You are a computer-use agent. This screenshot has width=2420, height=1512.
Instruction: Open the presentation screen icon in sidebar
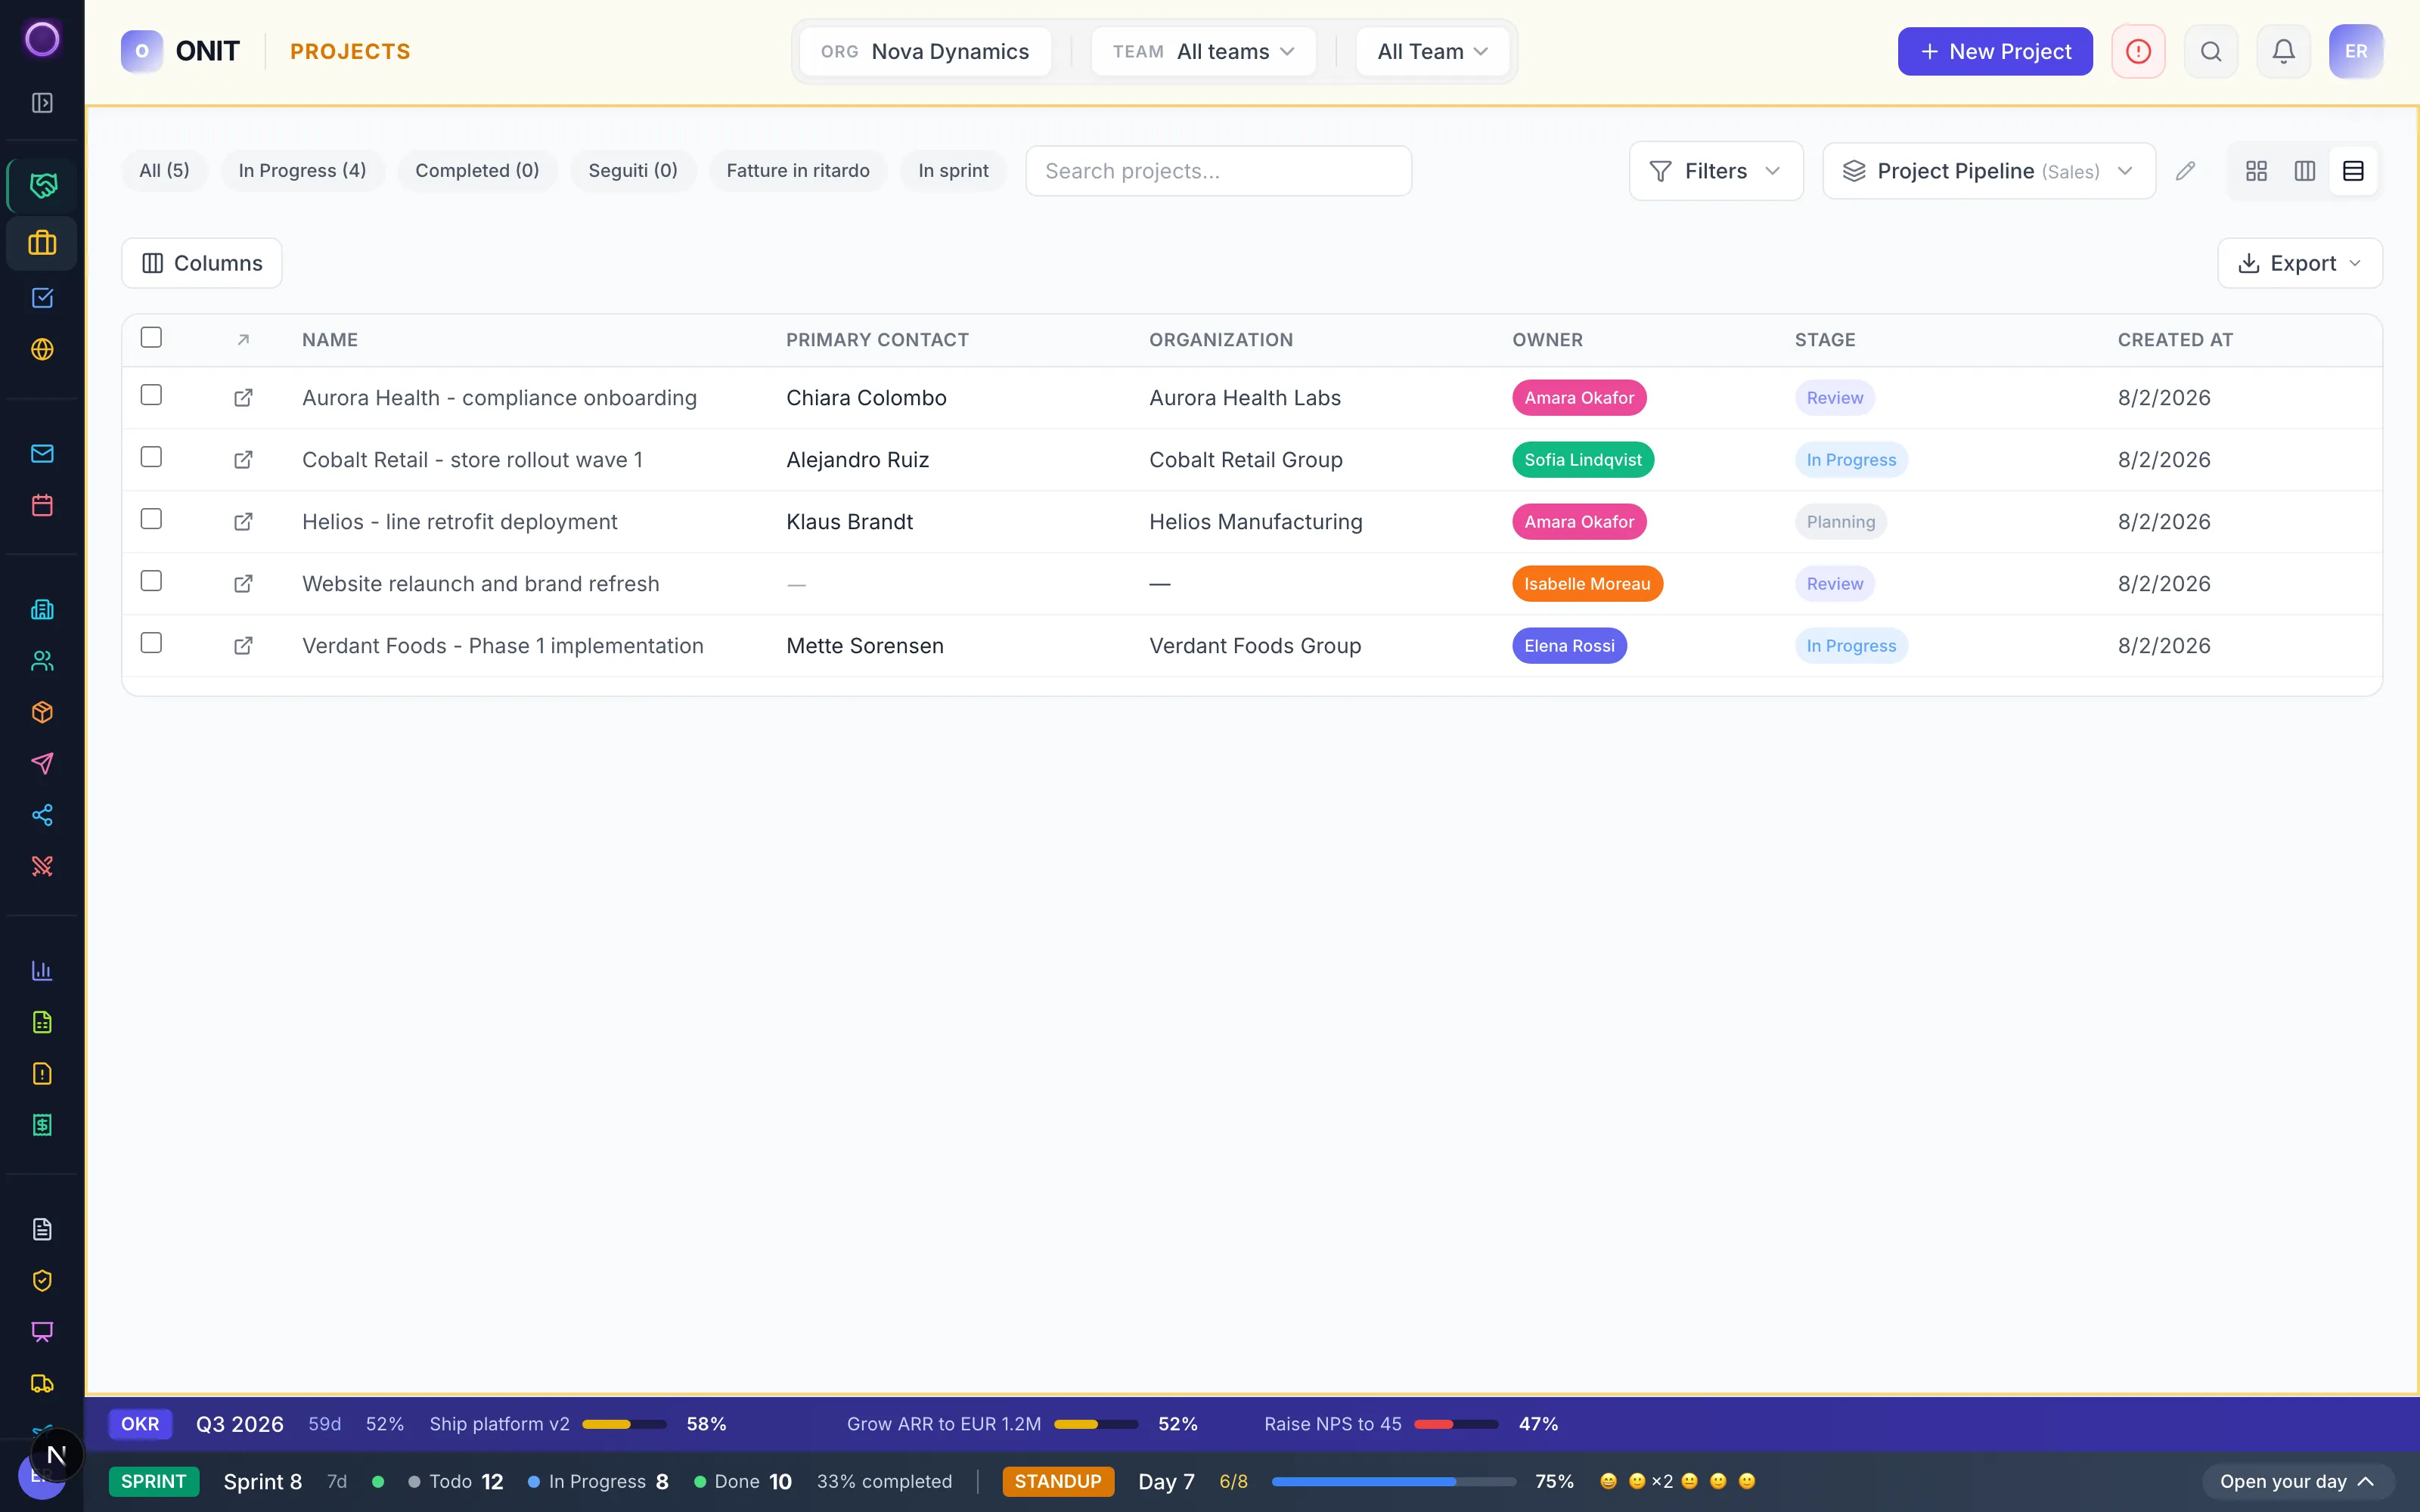42,1332
